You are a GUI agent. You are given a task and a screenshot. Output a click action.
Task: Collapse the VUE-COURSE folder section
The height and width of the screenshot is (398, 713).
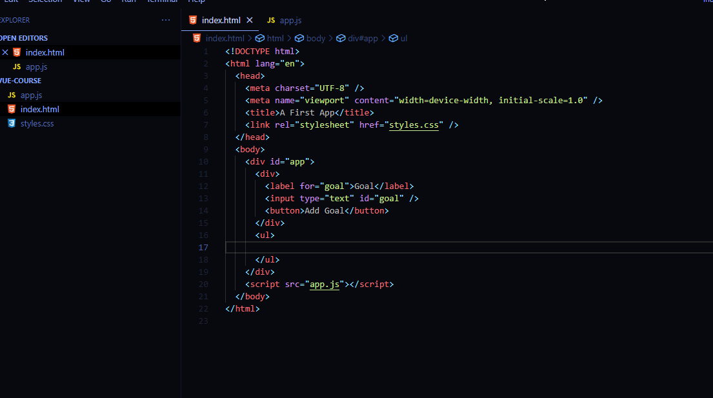pos(21,81)
